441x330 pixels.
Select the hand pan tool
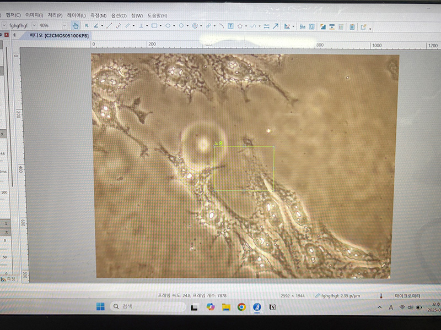[x=75, y=26]
